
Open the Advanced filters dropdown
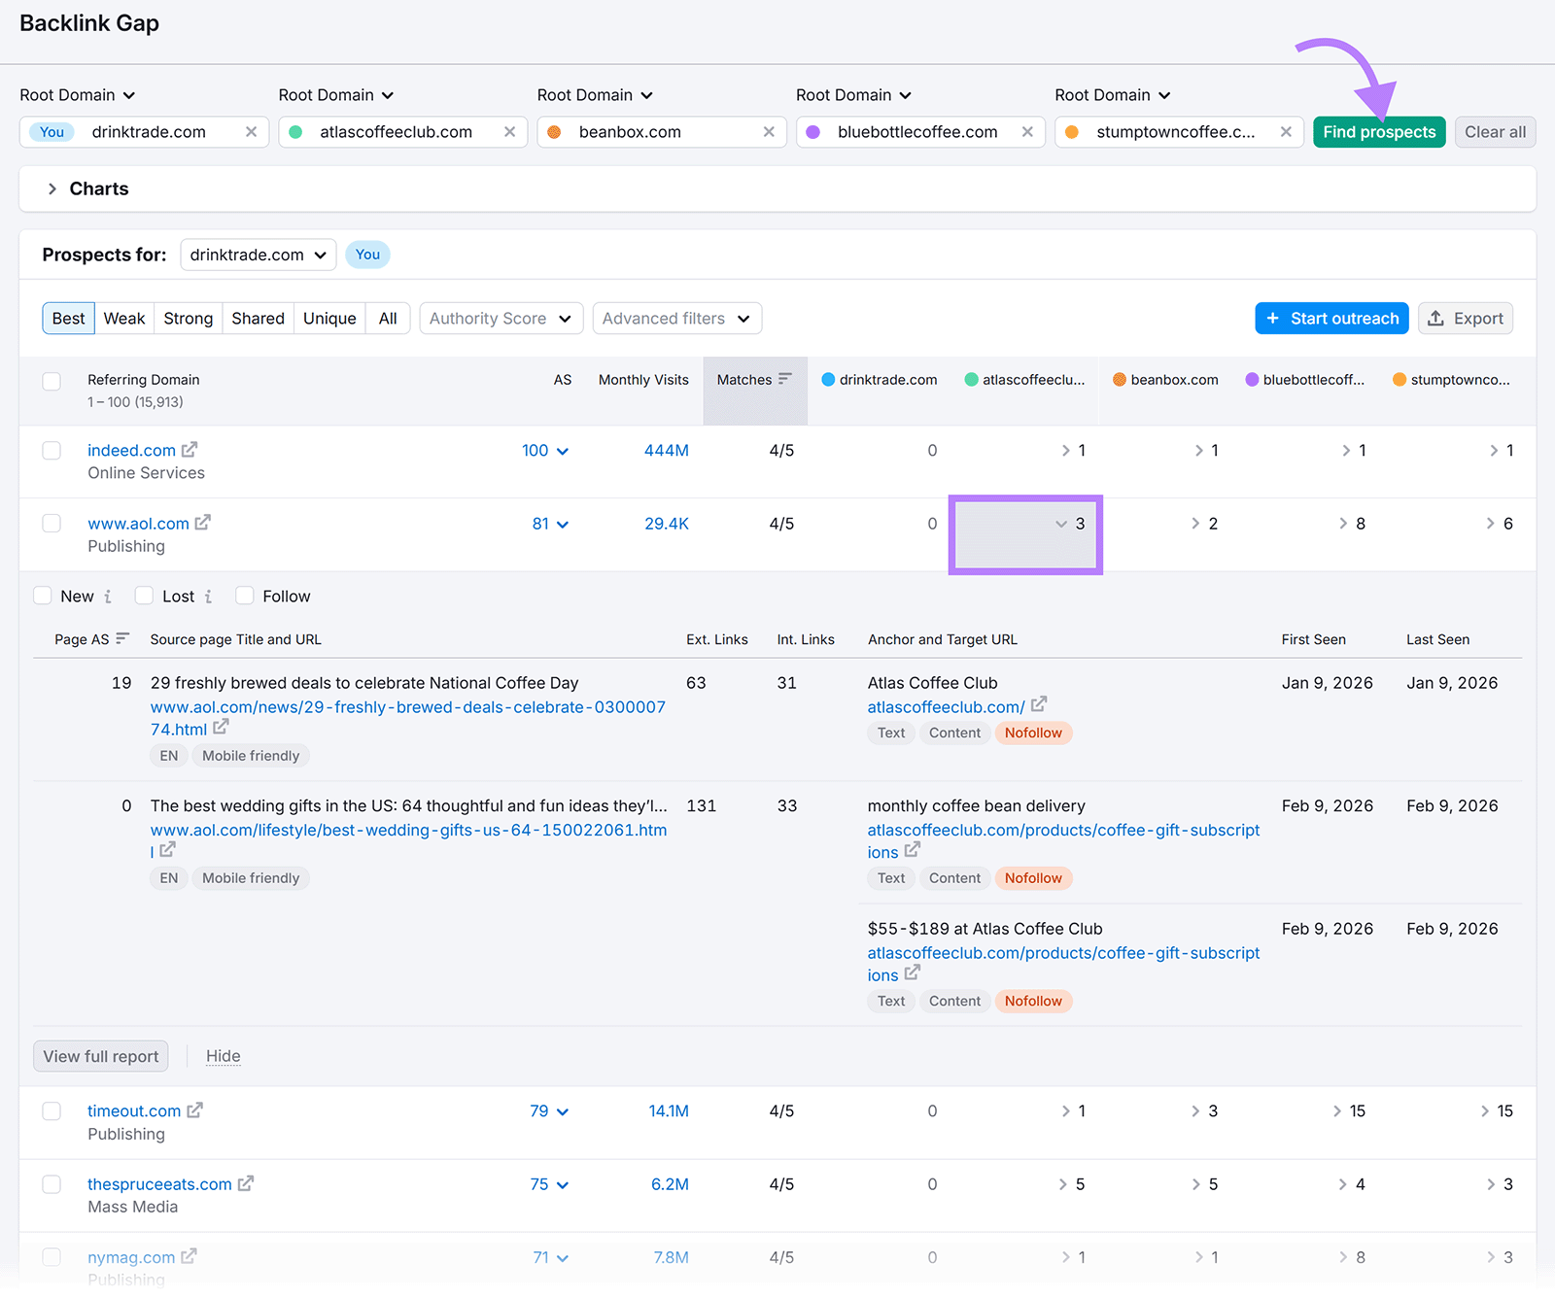[676, 318]
